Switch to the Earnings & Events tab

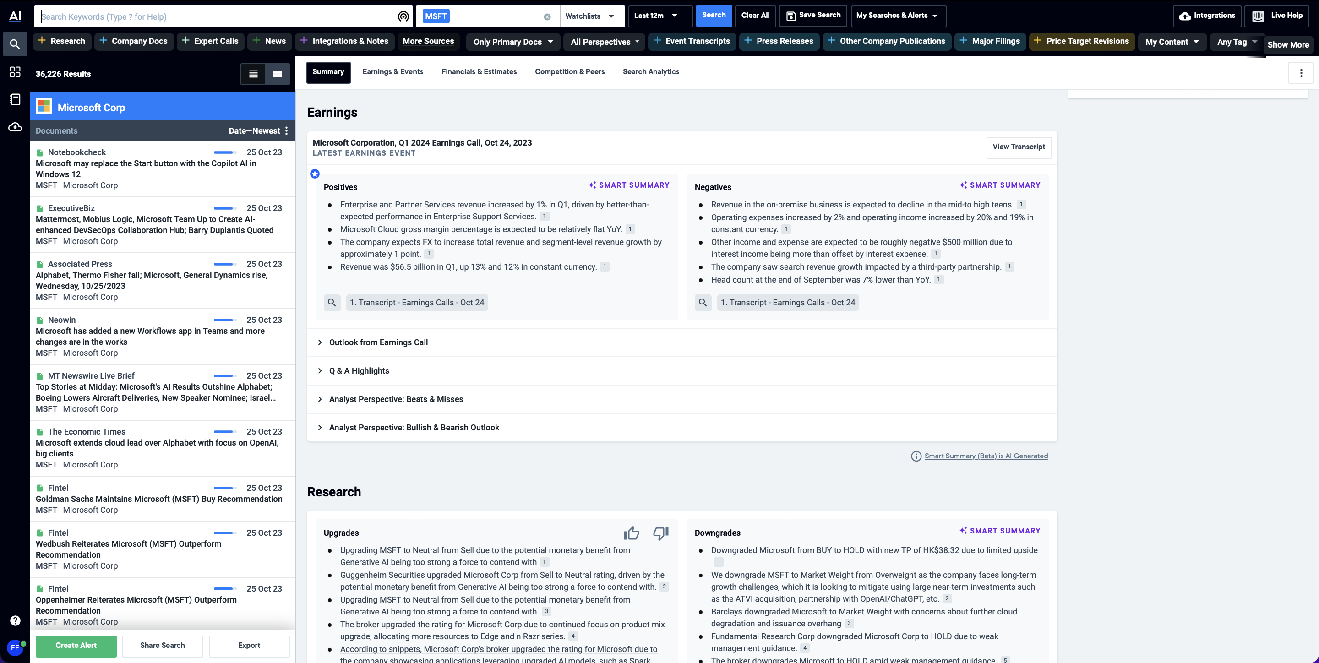[392, 72]
